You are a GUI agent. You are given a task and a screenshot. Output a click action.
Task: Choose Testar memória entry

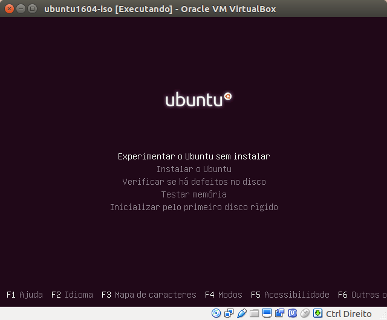pyautogui.click(x=194, y=194)
